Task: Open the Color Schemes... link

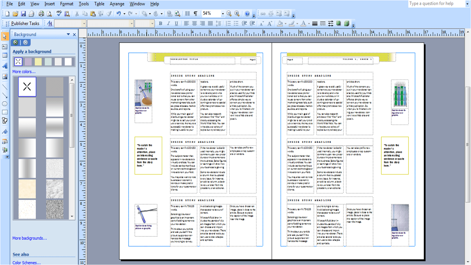Action: pos(26,263)
